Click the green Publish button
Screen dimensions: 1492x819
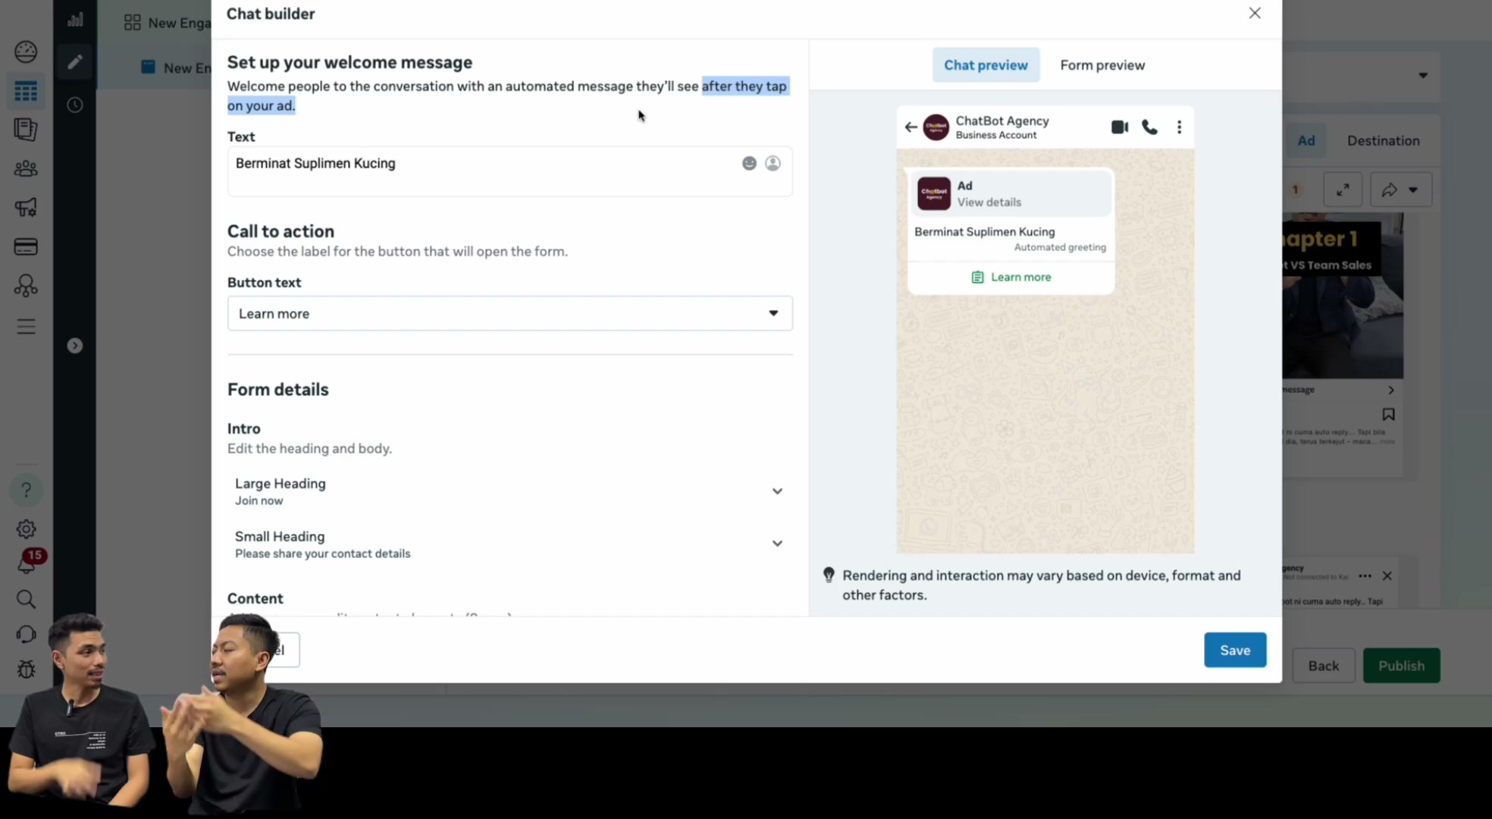click(x=1401, y=665)
